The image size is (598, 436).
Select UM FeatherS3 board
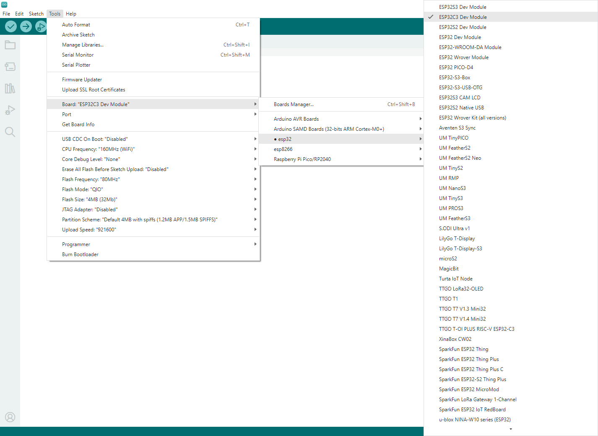(511, 218)
